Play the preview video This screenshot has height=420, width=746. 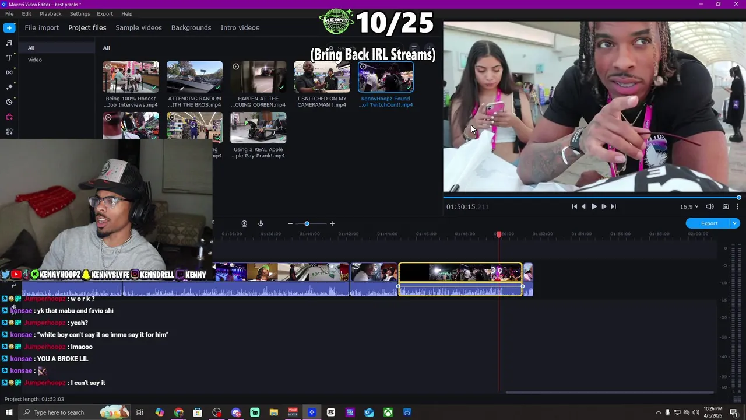point(594,206)
